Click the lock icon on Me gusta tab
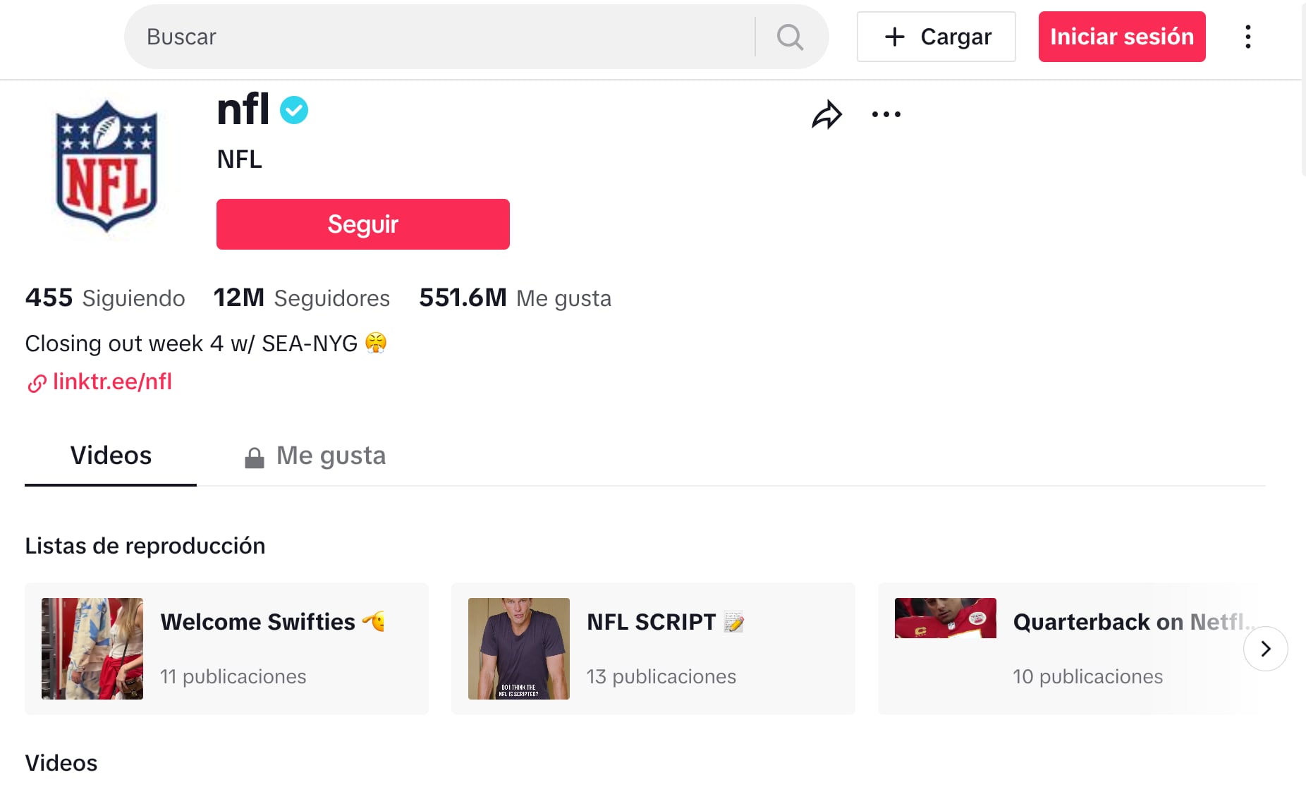1306x787 pixels. click(x=254, y=458)
